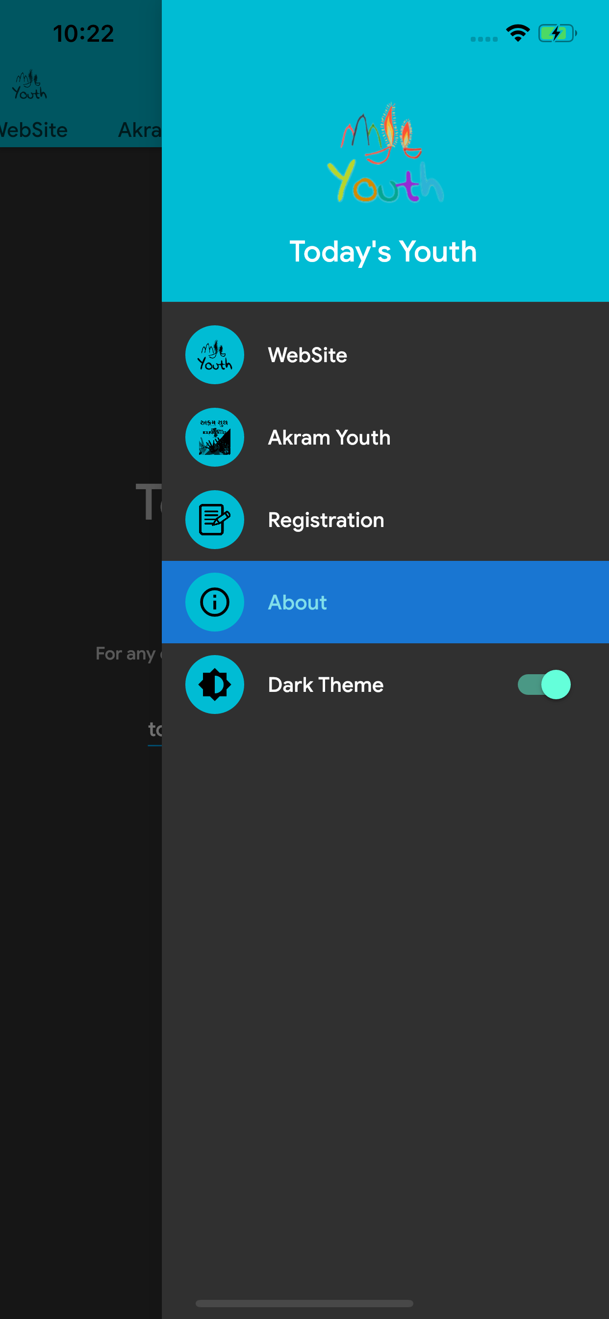609x1319 pixels.
Task: Switch to the partially hidden Akram tab
Action: [x=140, y=130]
